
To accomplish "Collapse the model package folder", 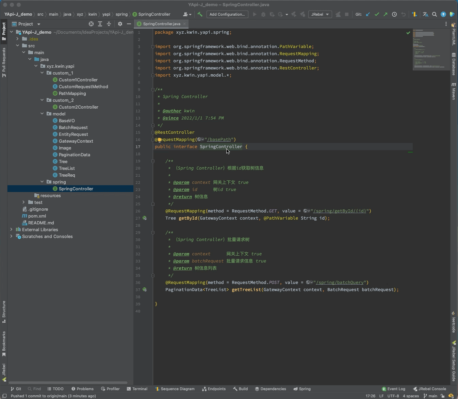I will tap(42, 114).
